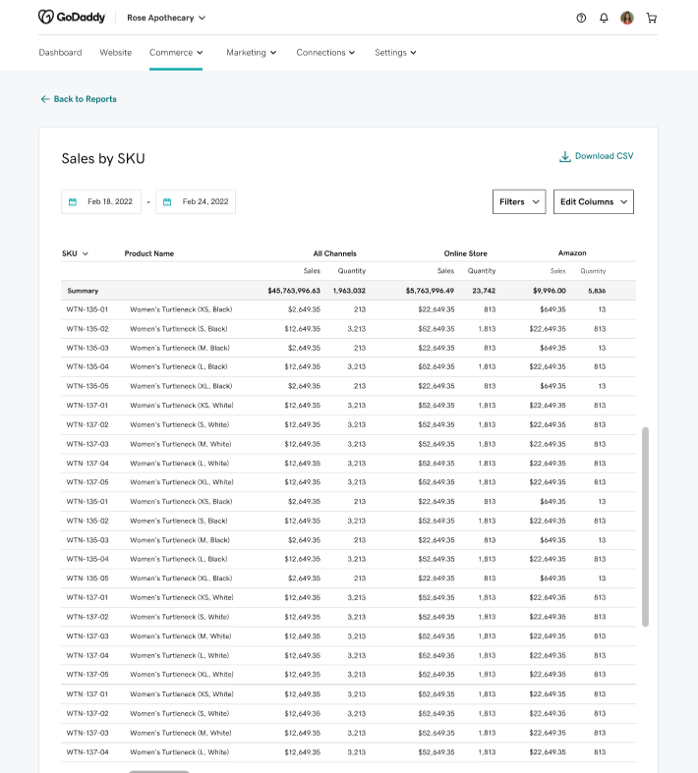Open the Marketing menu
Image resolution: width=698 pixels, height=773 pixels.
(x=251, y=53)
